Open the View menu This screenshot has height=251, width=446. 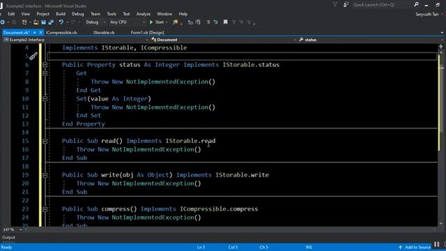click(x=25, y=14)
